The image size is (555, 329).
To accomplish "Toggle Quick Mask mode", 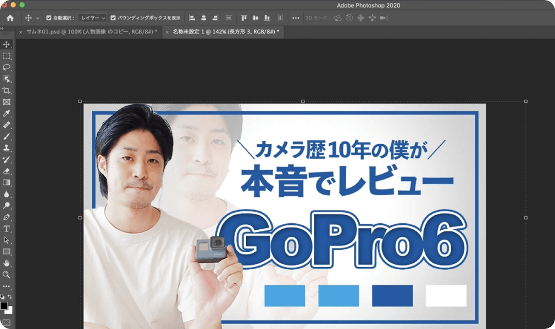I will 7,322.
